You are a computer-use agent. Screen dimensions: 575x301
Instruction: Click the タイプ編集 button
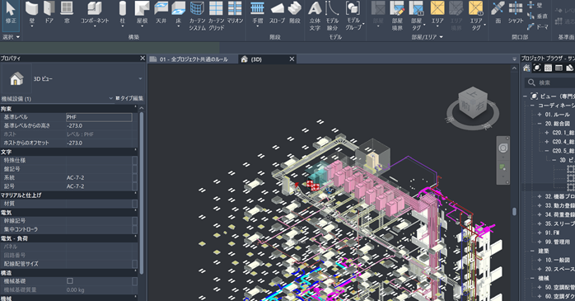click(129, 98)
